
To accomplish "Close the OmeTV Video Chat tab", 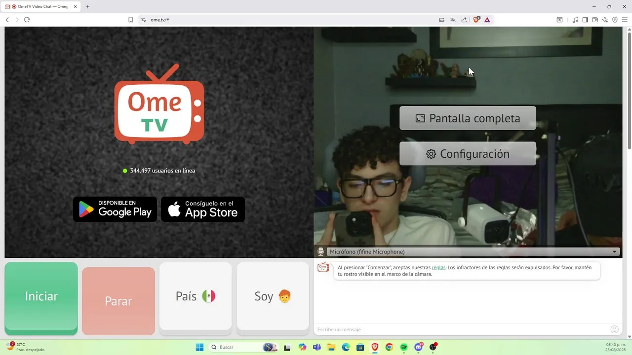I will 75,6.
